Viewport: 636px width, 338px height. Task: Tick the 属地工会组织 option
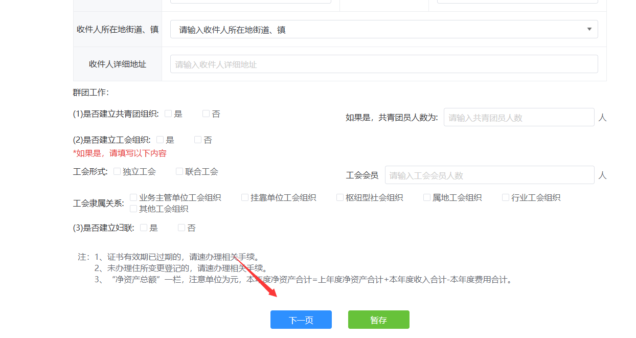tap(427, 197)
